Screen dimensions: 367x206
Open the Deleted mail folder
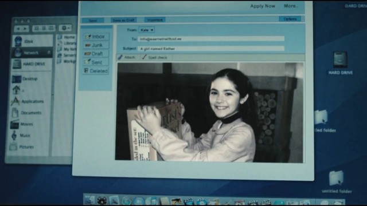(x=96, y=71)
